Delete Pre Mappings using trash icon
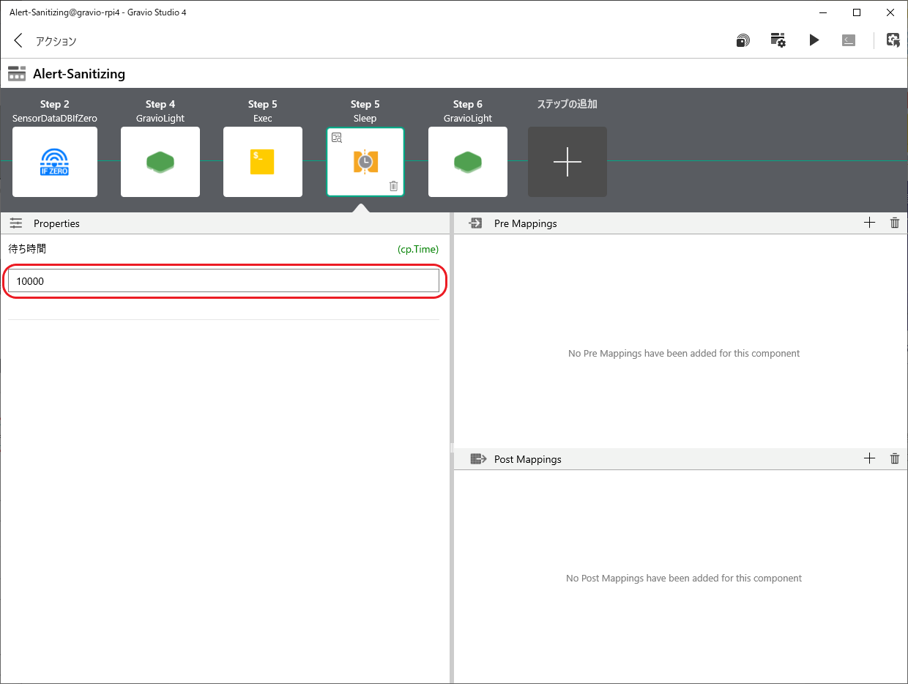 click(894, 223)
